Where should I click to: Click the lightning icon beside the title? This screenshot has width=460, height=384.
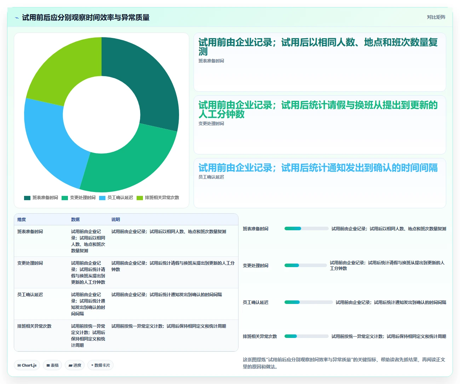click(17, 18)
